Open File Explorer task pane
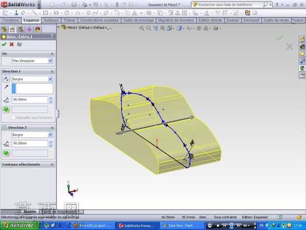Image resolution: width=306 pixels, height=230 pixels. (302, 54)
